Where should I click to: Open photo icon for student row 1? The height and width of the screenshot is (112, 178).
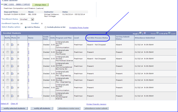click(x=12, y=45)
